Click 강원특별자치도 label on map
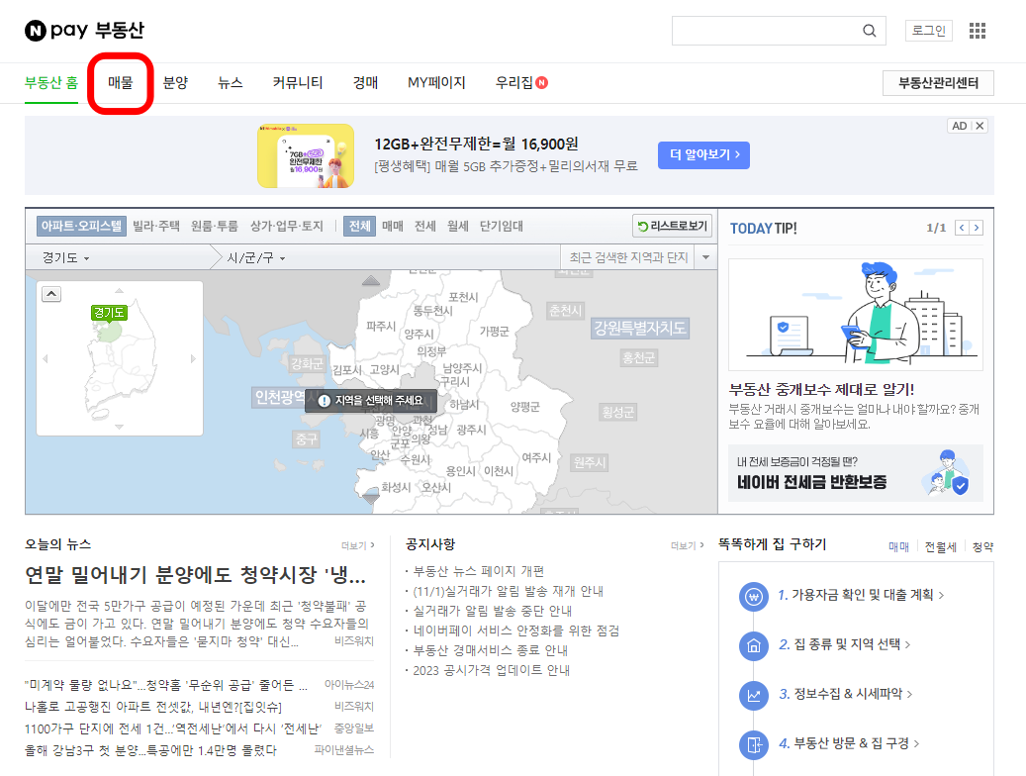Screen dimensions: 1026x776 pyautogui.click(x=639, y=328)
